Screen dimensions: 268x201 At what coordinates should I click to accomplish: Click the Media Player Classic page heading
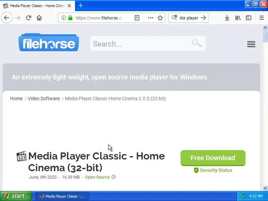pyautogui.click(x=96, y=162)
